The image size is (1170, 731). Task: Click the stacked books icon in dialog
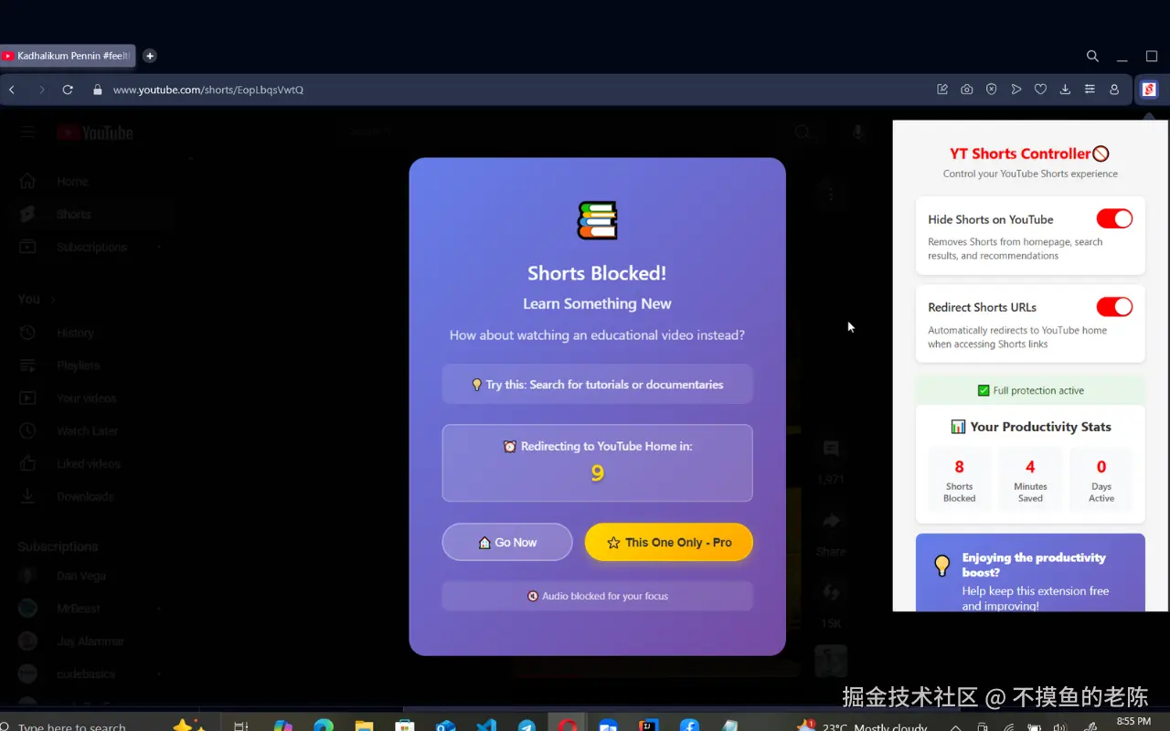pyautogui.click(x=597, y=220)
